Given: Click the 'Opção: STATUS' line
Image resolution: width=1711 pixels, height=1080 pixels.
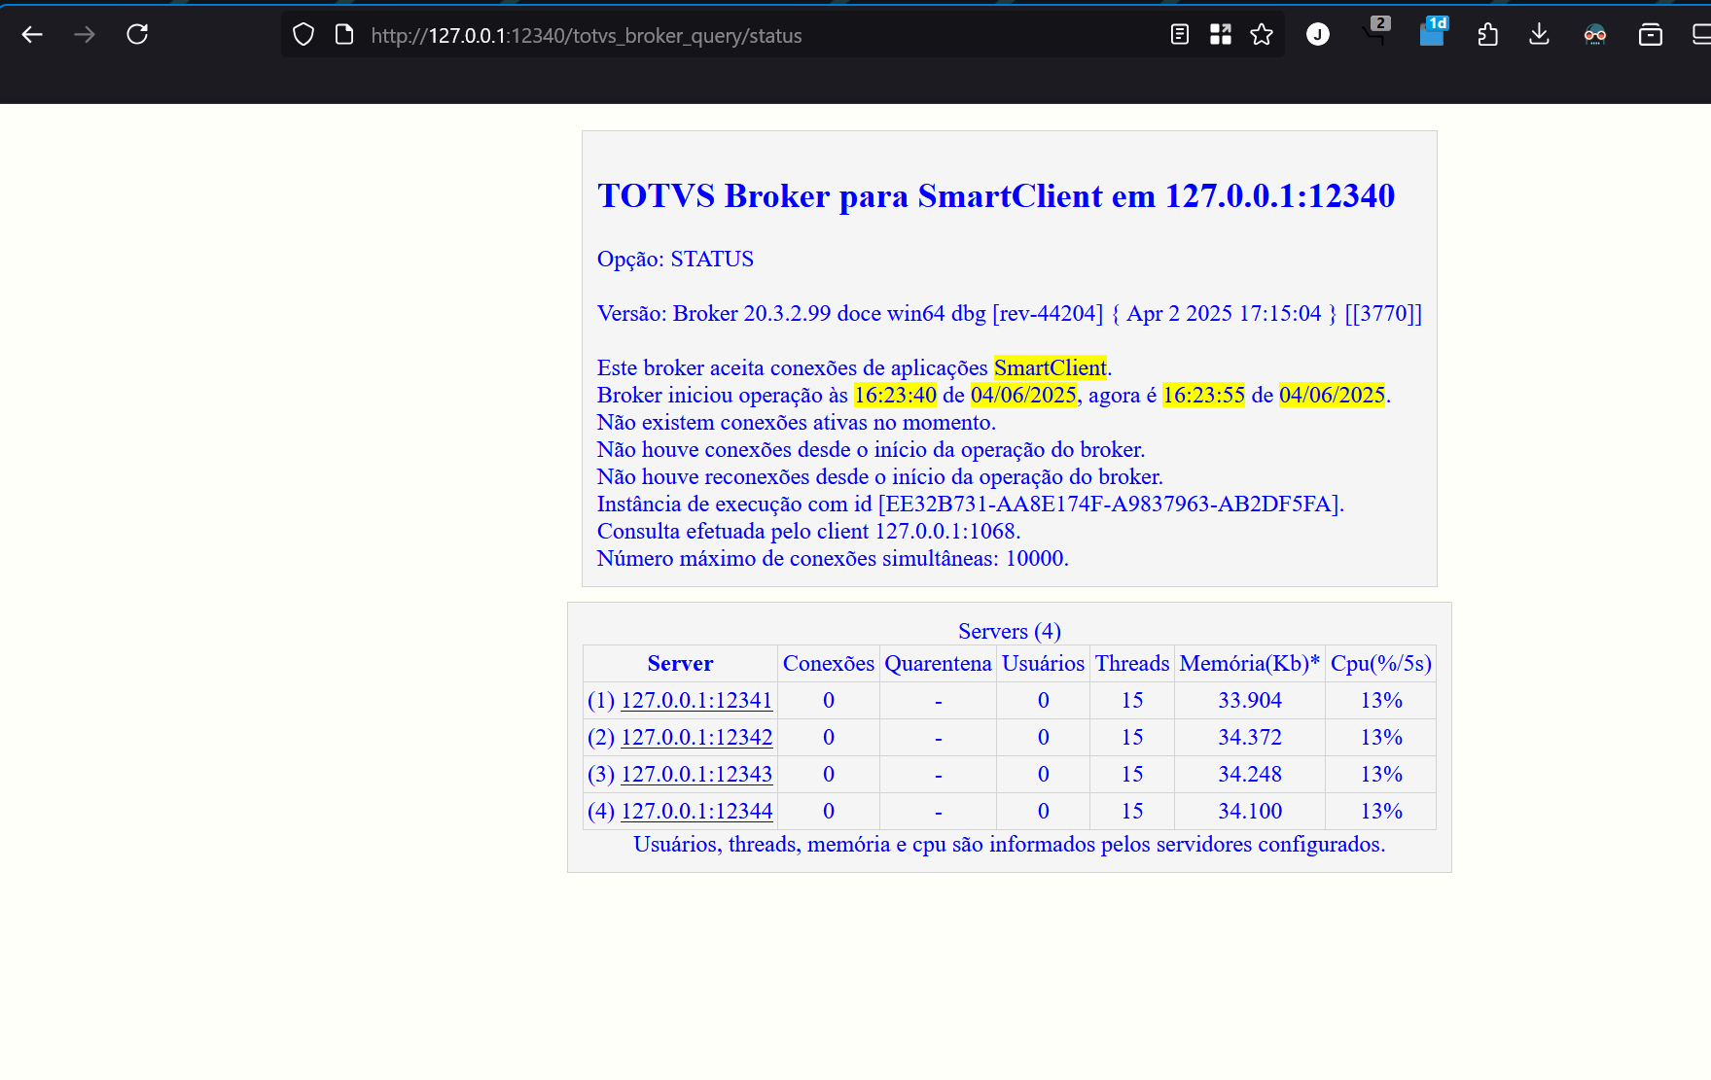Looking at the screenshot, I should 675,259.
